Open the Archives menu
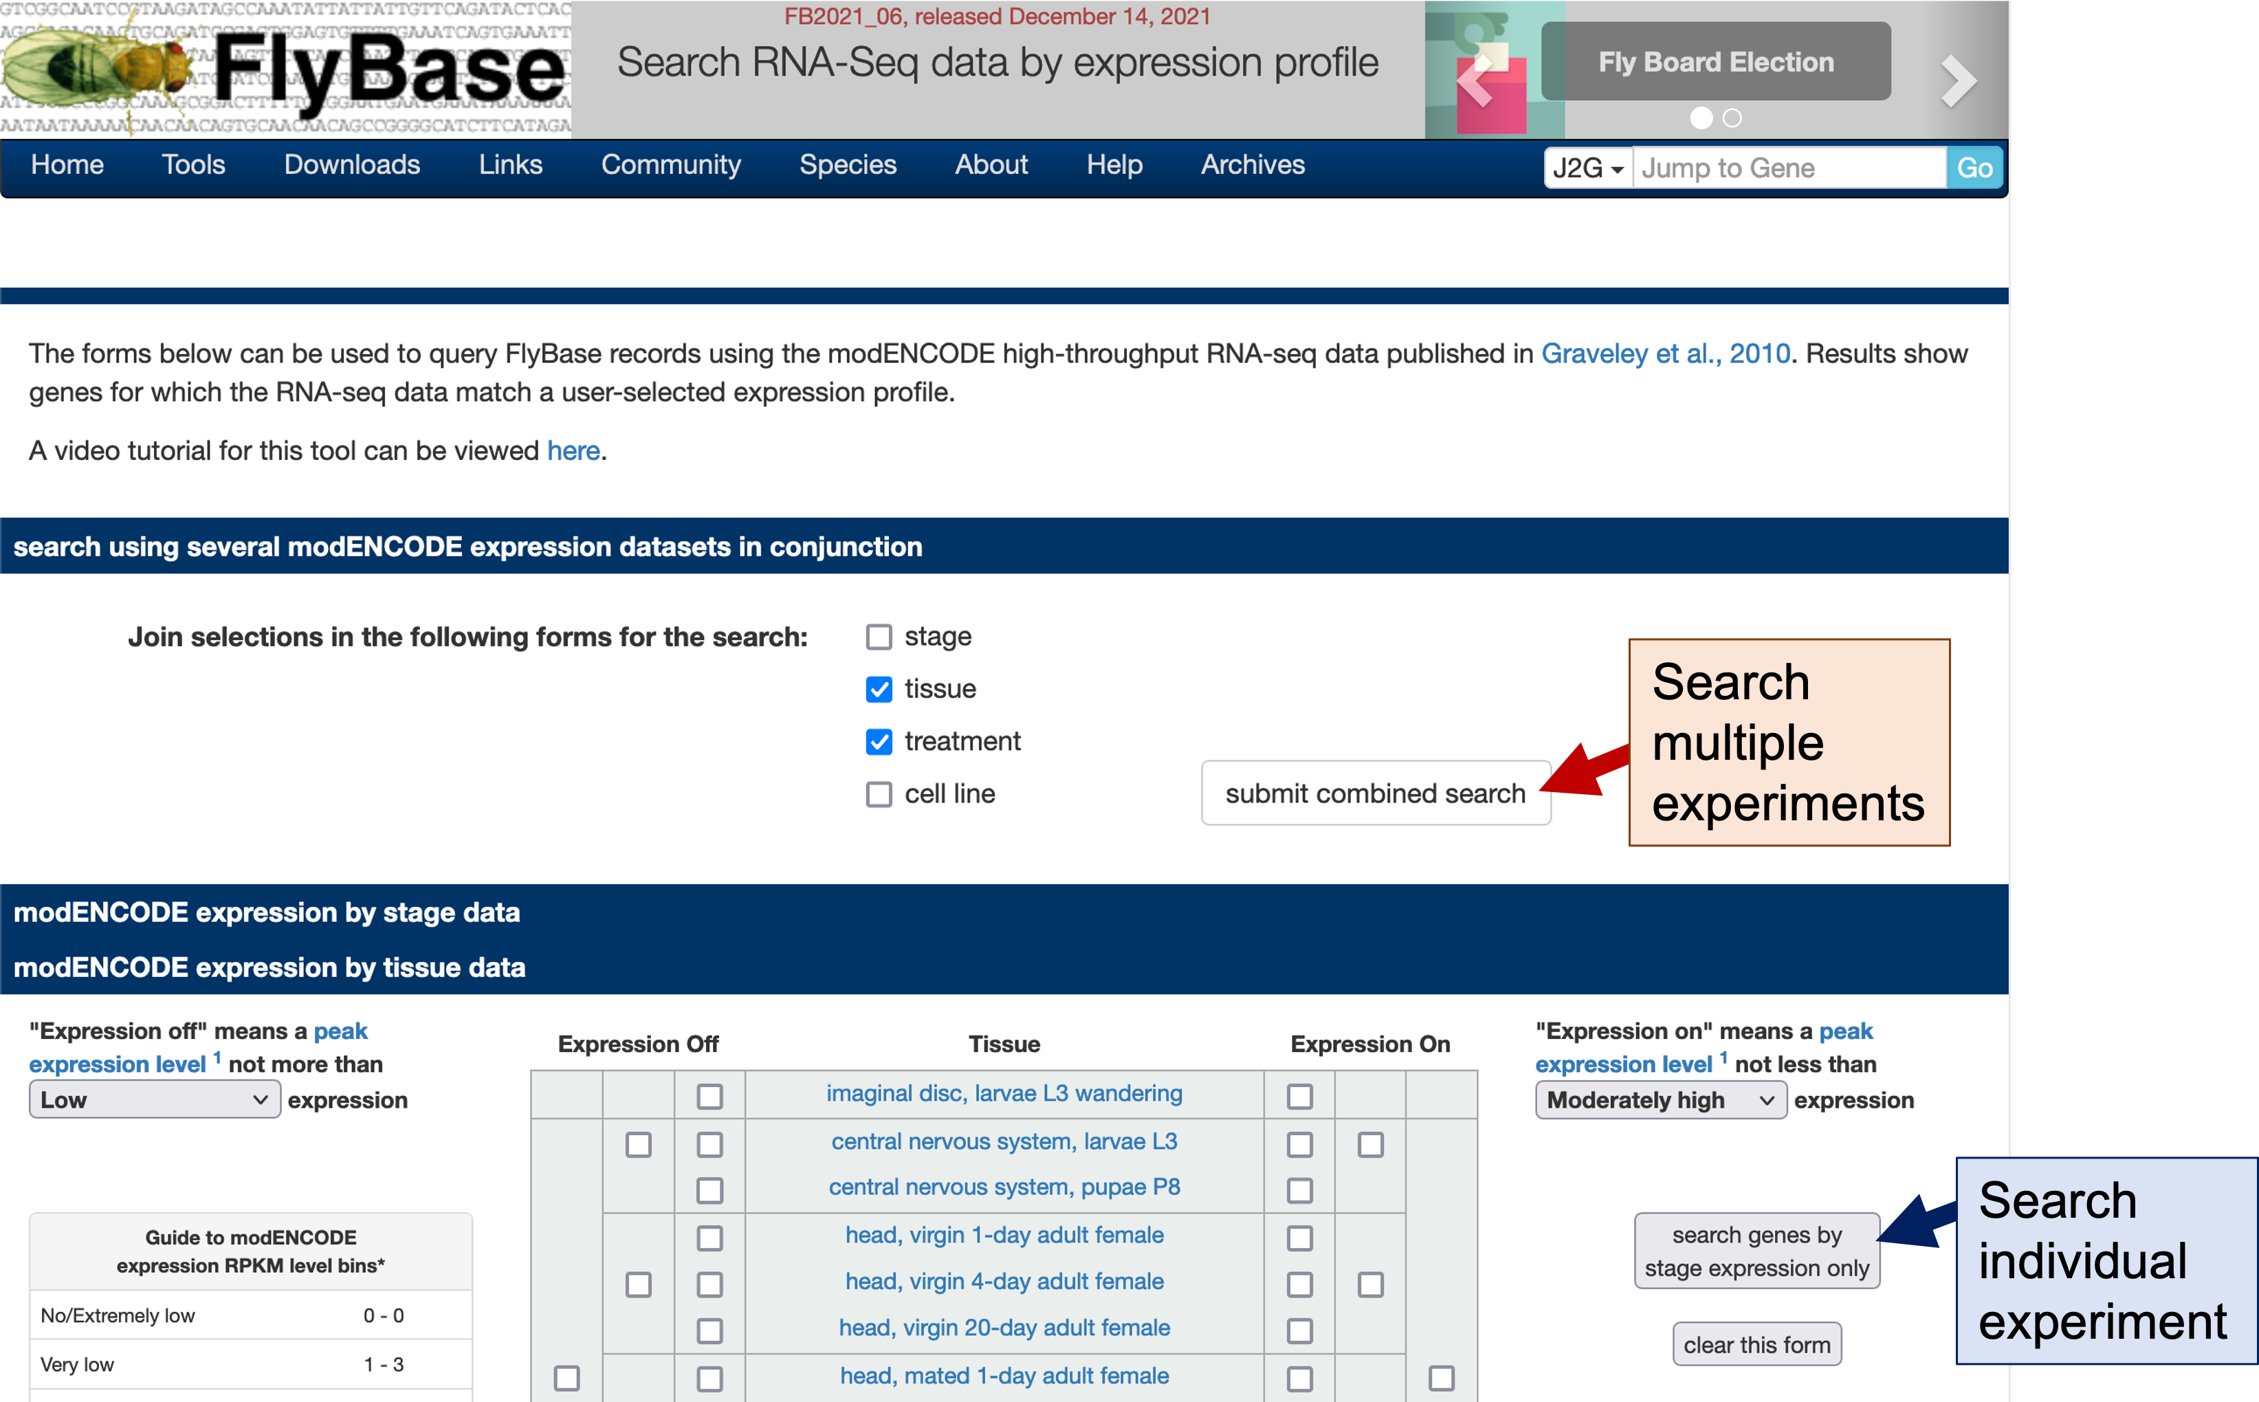The image size is (2259, 1402). point(1253,165)
